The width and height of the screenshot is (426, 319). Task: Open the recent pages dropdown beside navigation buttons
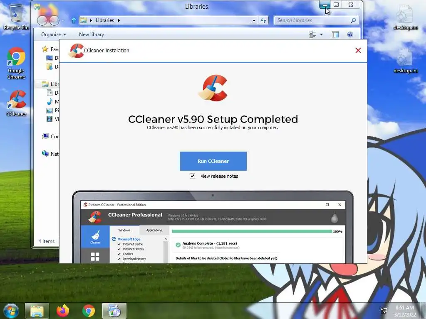(63, 20)
